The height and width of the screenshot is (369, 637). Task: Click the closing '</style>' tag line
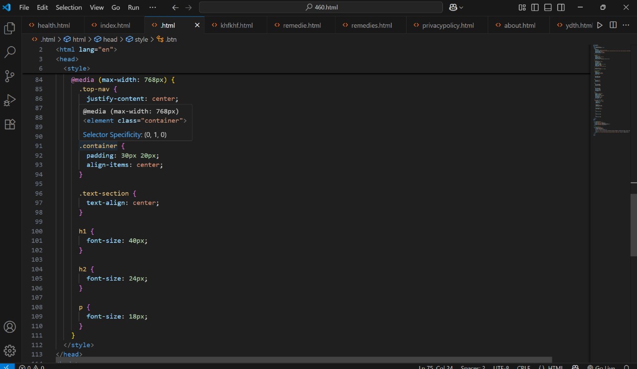[x=79, y=345]
